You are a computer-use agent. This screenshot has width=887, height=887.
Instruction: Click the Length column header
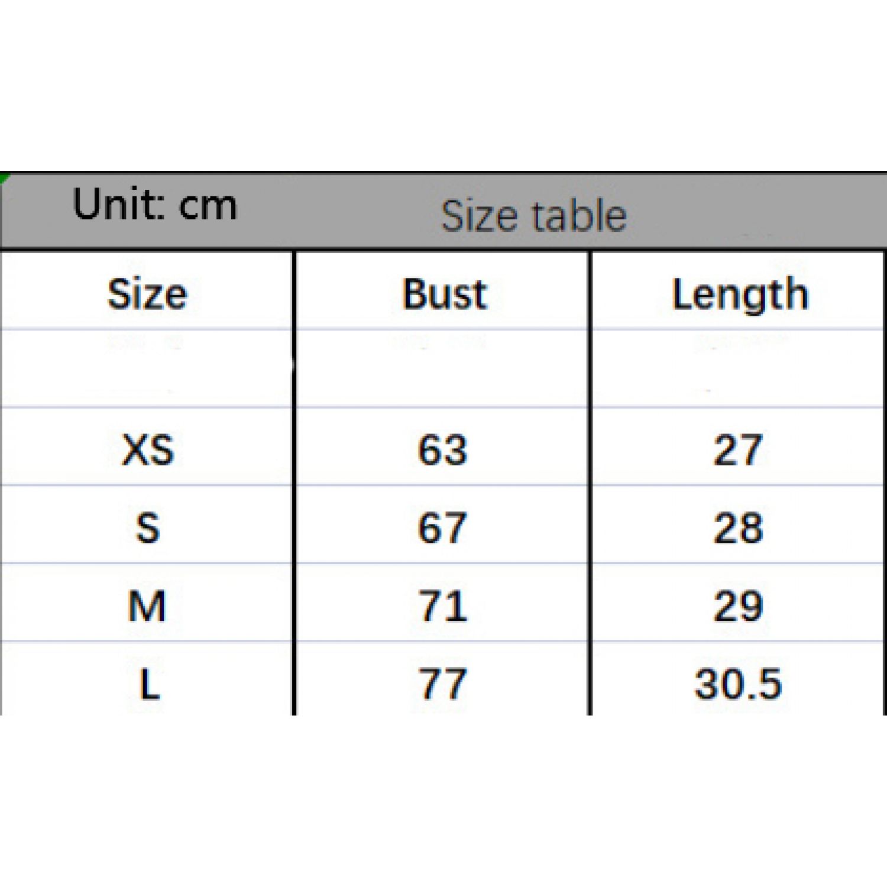point(740,294)
